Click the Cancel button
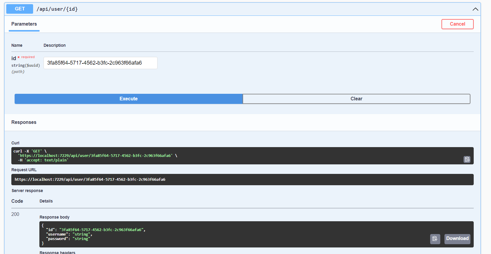The width and height of the screenshot is (491, 254). [457, 24]
